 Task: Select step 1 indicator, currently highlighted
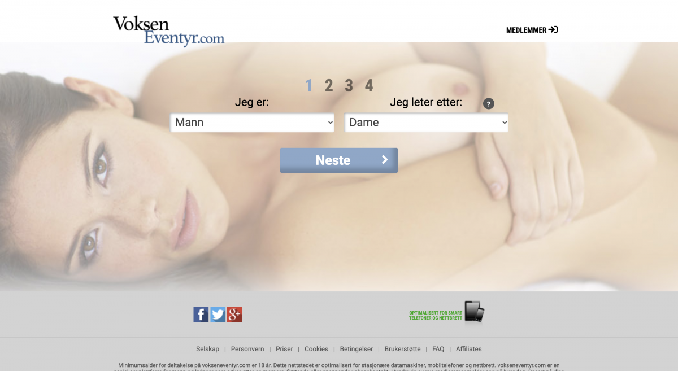pos(308,85)
